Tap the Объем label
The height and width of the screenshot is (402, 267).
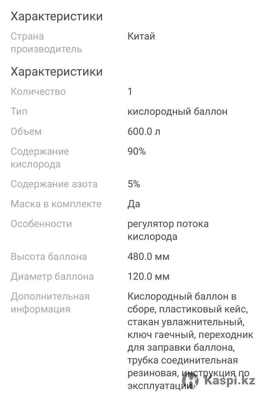click(26, 132)
